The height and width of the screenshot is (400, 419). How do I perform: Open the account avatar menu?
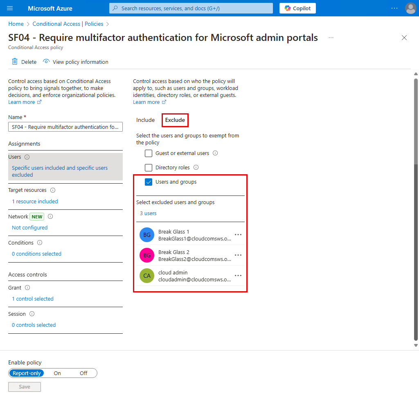coord(410,8)
